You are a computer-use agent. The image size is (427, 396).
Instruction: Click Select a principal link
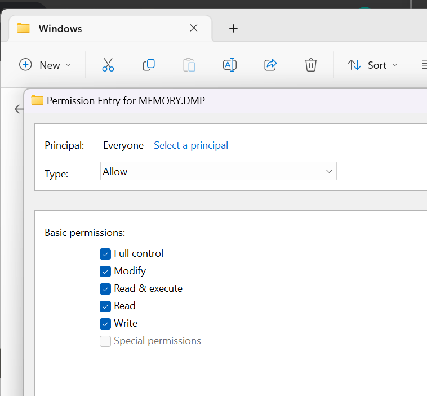click(191, 145)
